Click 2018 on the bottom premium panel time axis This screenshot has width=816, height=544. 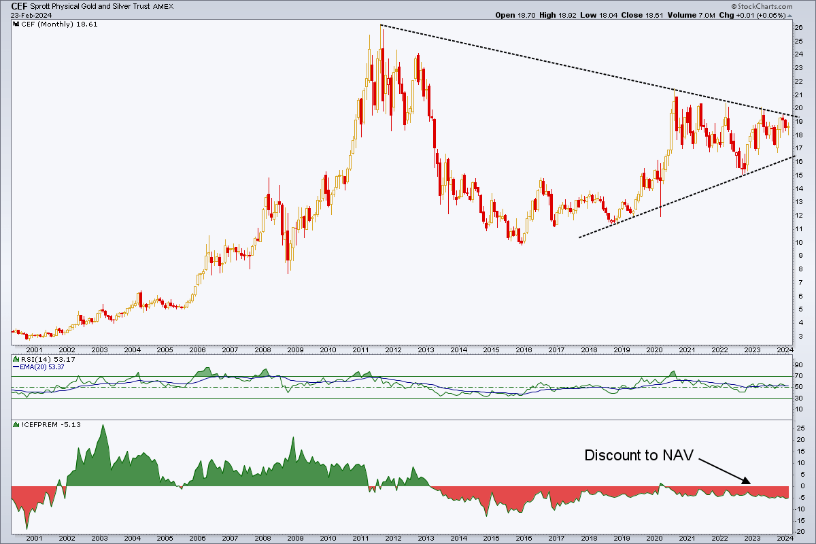589,538
